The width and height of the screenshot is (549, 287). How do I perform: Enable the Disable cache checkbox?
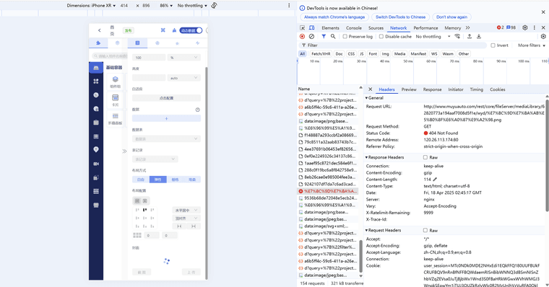(x=381, y=36)
